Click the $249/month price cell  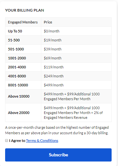click(x=76, y=76)
